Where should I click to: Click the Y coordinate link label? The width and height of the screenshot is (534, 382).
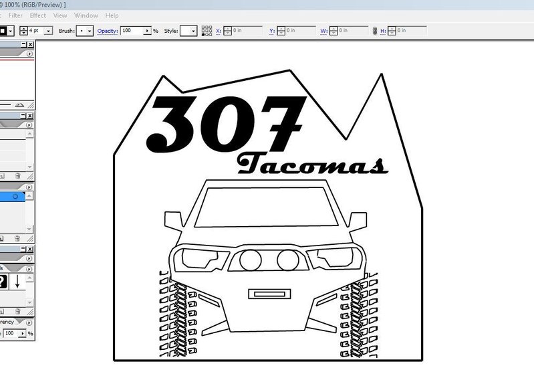pos(272,31)
